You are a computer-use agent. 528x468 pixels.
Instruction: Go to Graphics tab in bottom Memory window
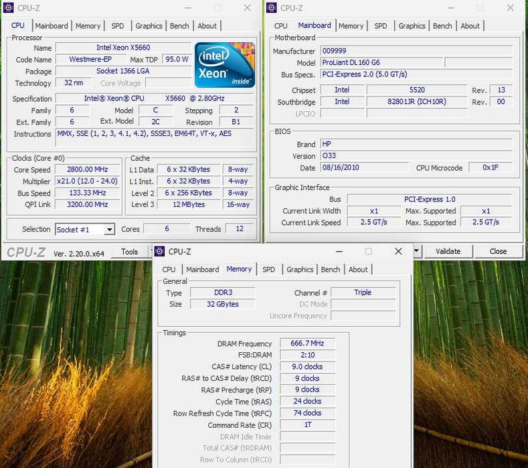pos(300,270)
